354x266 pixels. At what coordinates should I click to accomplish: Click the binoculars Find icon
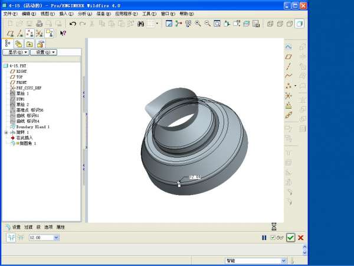141,24
